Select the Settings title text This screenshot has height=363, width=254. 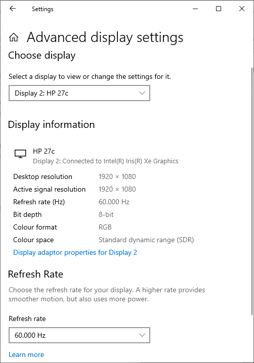click(43, 9)
